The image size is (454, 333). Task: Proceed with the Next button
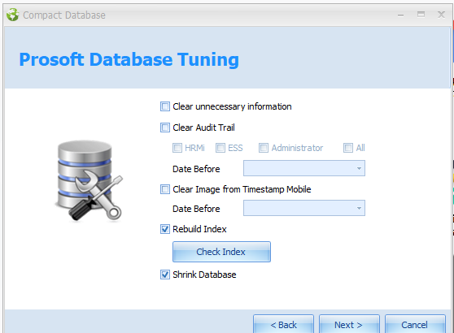[349, 324]
